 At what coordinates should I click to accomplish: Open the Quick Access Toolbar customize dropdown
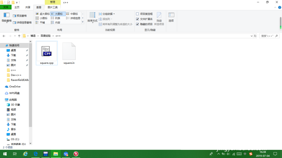click(x=17, y=3)
